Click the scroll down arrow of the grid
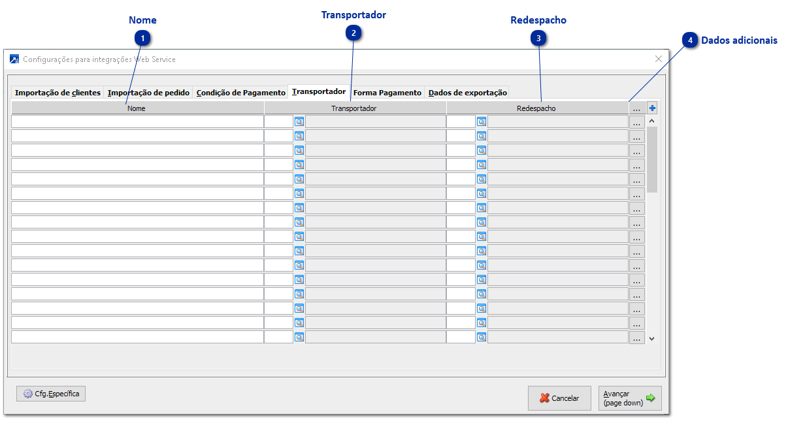Viewport: 788px width, 425px height. [652, 338]
